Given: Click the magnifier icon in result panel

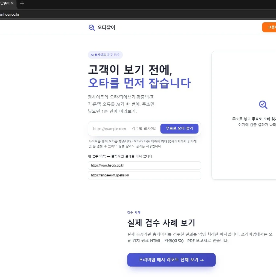Looking at the screenshot, I should (x=263, y=105).
